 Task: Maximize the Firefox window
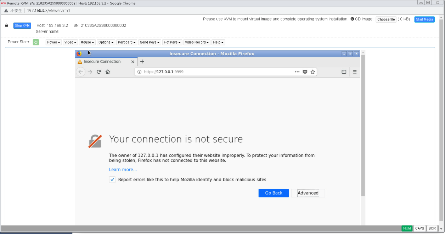350,54
